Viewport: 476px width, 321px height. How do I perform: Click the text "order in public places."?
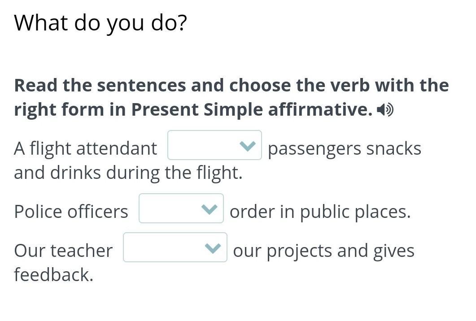[320, 212]
